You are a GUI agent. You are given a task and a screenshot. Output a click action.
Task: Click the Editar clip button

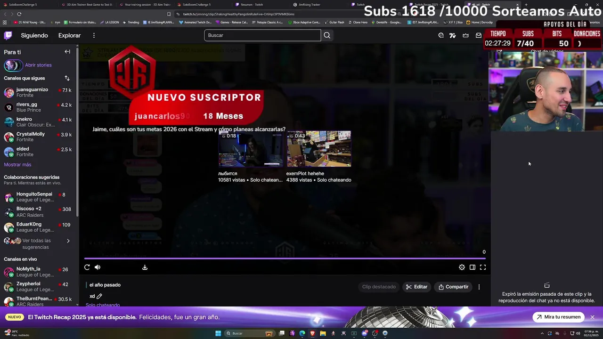pyautogui.click(x=417, y=287)
